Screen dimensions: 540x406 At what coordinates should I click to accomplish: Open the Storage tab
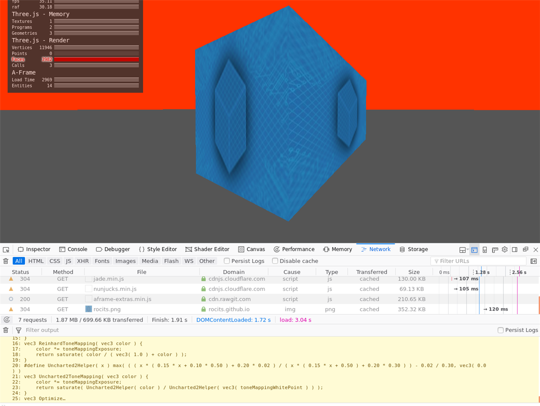coord(414,249)
